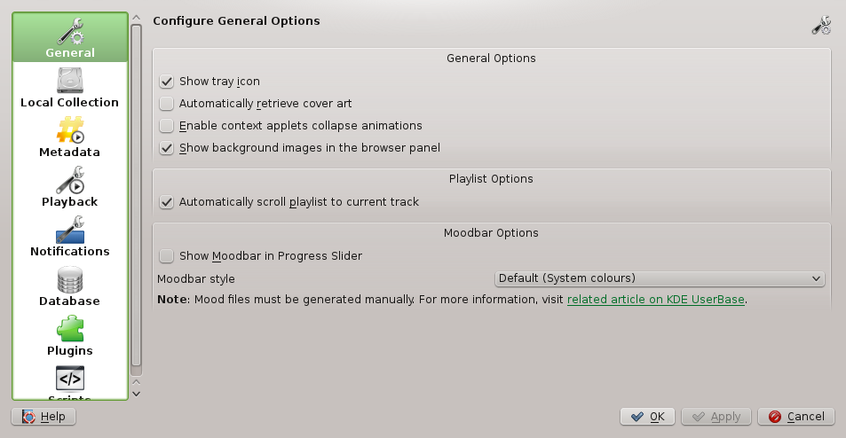Enable context applets collapse animations checkbox
The width and height of the screenshot is (846, 438).
tap(166, 126)
